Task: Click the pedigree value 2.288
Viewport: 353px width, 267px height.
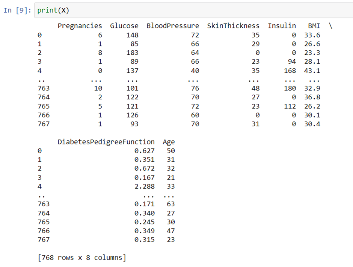Action: 145,186
